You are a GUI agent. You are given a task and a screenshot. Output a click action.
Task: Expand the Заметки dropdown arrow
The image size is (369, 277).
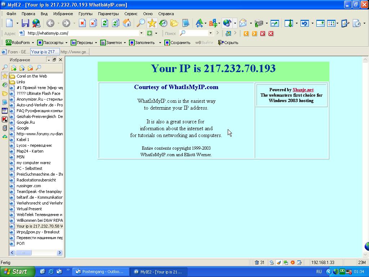coord(125,43)
